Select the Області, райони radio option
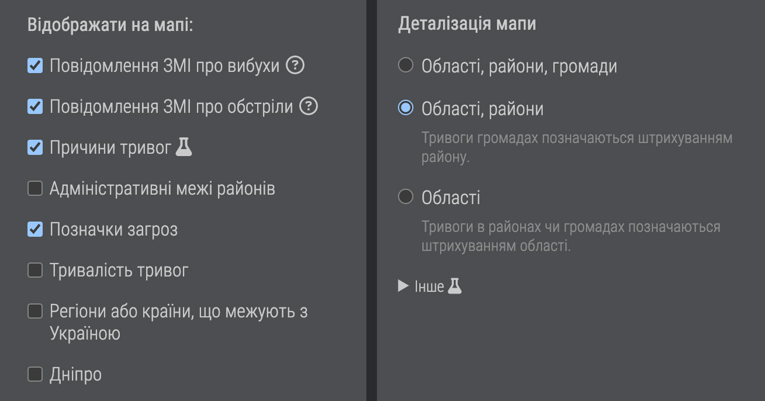This screenshot has width=765, height=401. pos(406,108)
